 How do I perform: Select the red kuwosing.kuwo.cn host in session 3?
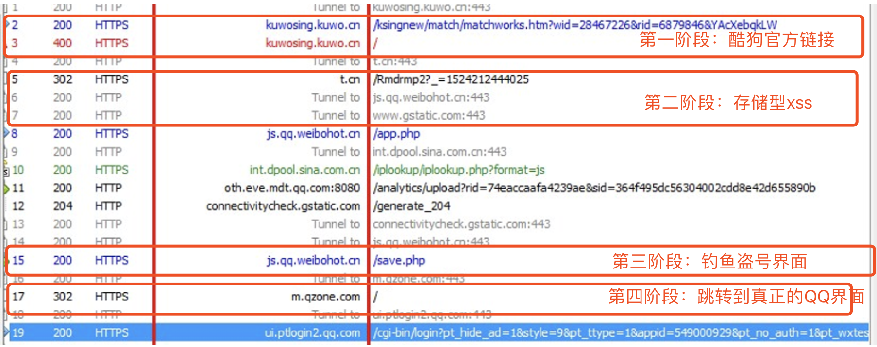pyautogui.click(x=313, y=43)
